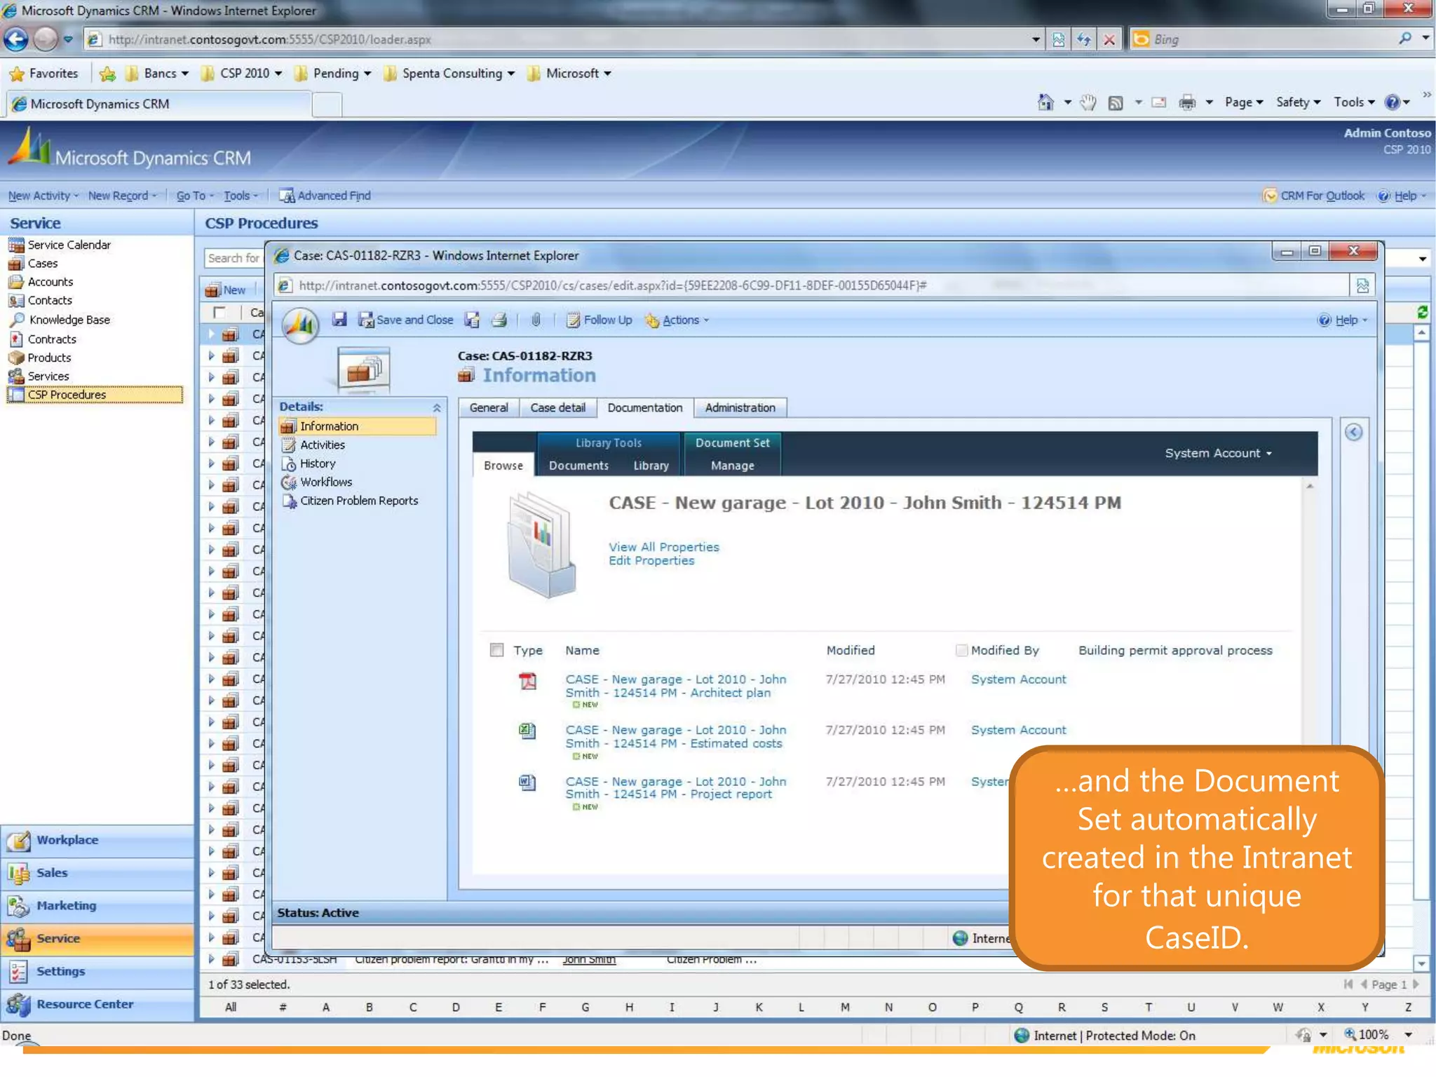Click the collapse arrow circle on case form
Screen dimensions: 1436x1077
pos(1353,432)
